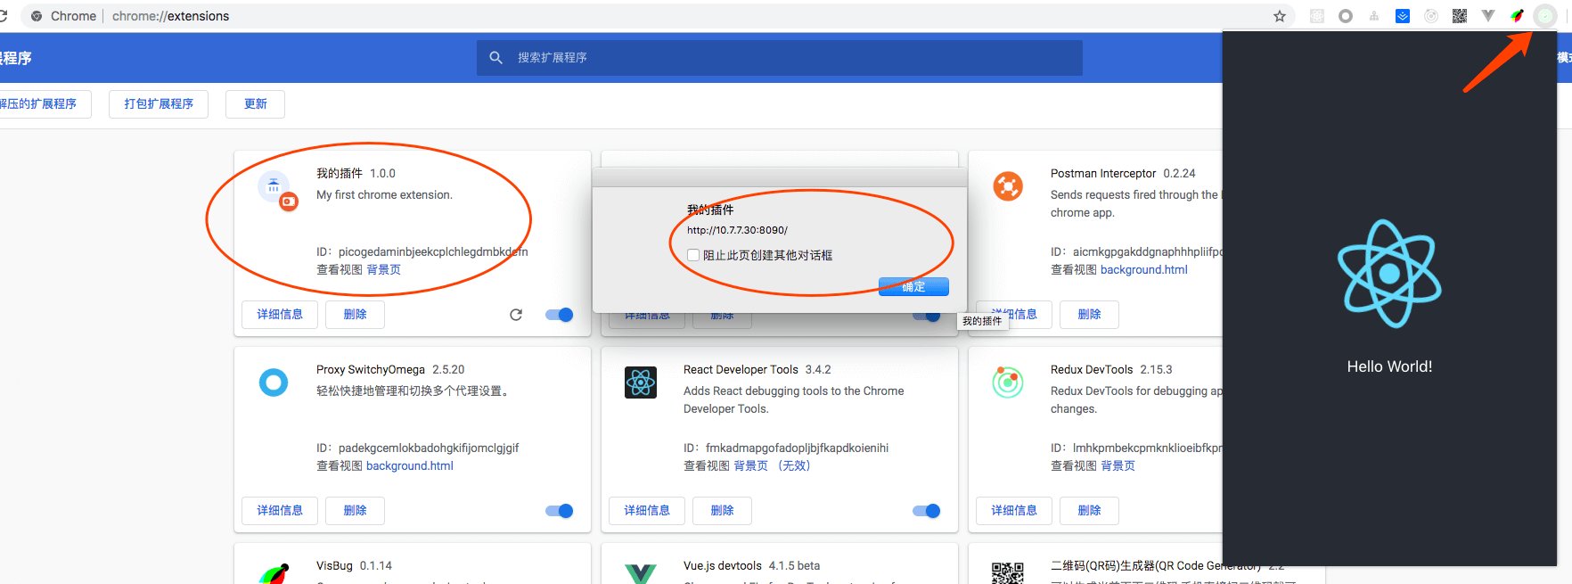Focus the 搜索扩展程序 search field
This screenshot has height=584, width=1572.
tap(780, 57)
